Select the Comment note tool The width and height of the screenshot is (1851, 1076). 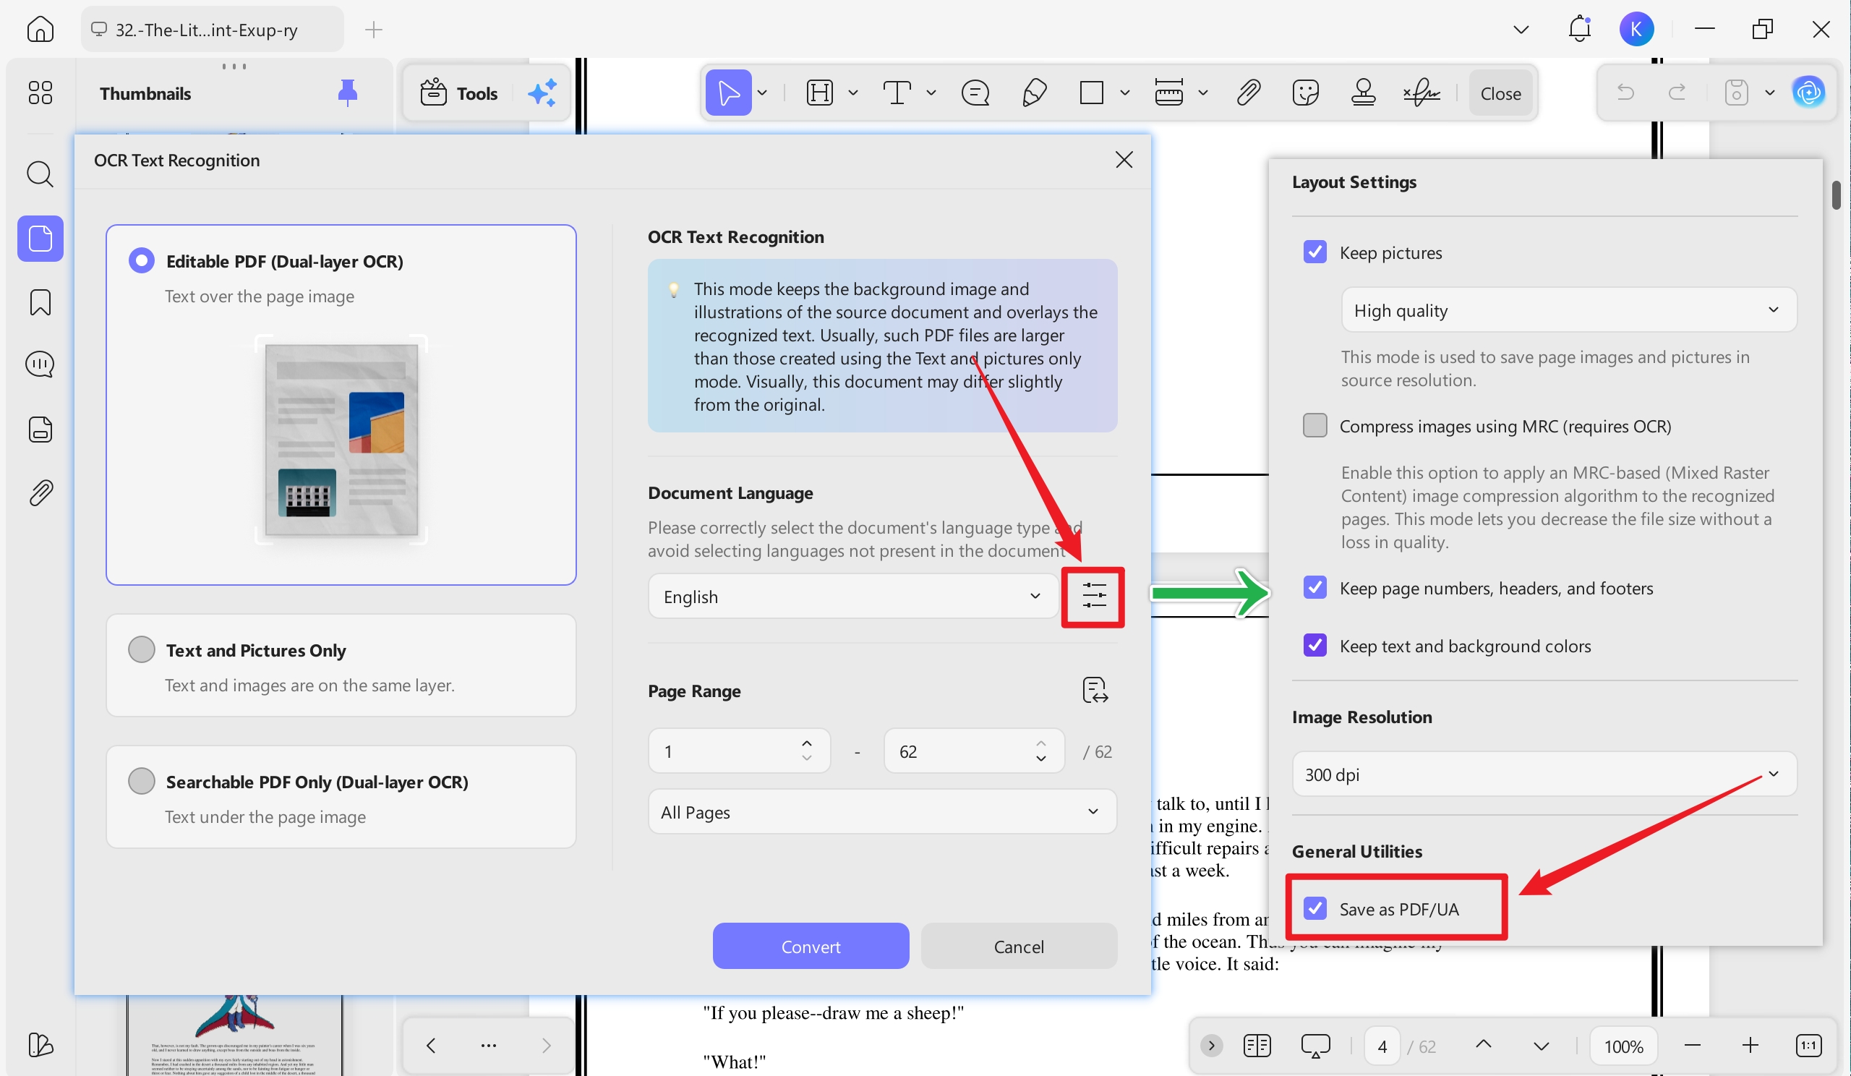tap(975, 93)
